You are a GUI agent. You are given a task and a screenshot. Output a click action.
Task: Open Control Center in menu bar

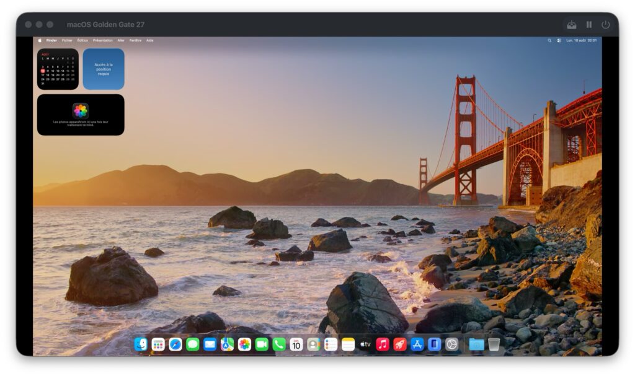559,40
